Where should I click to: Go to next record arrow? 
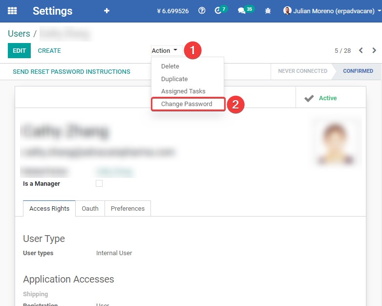[374, 50]
